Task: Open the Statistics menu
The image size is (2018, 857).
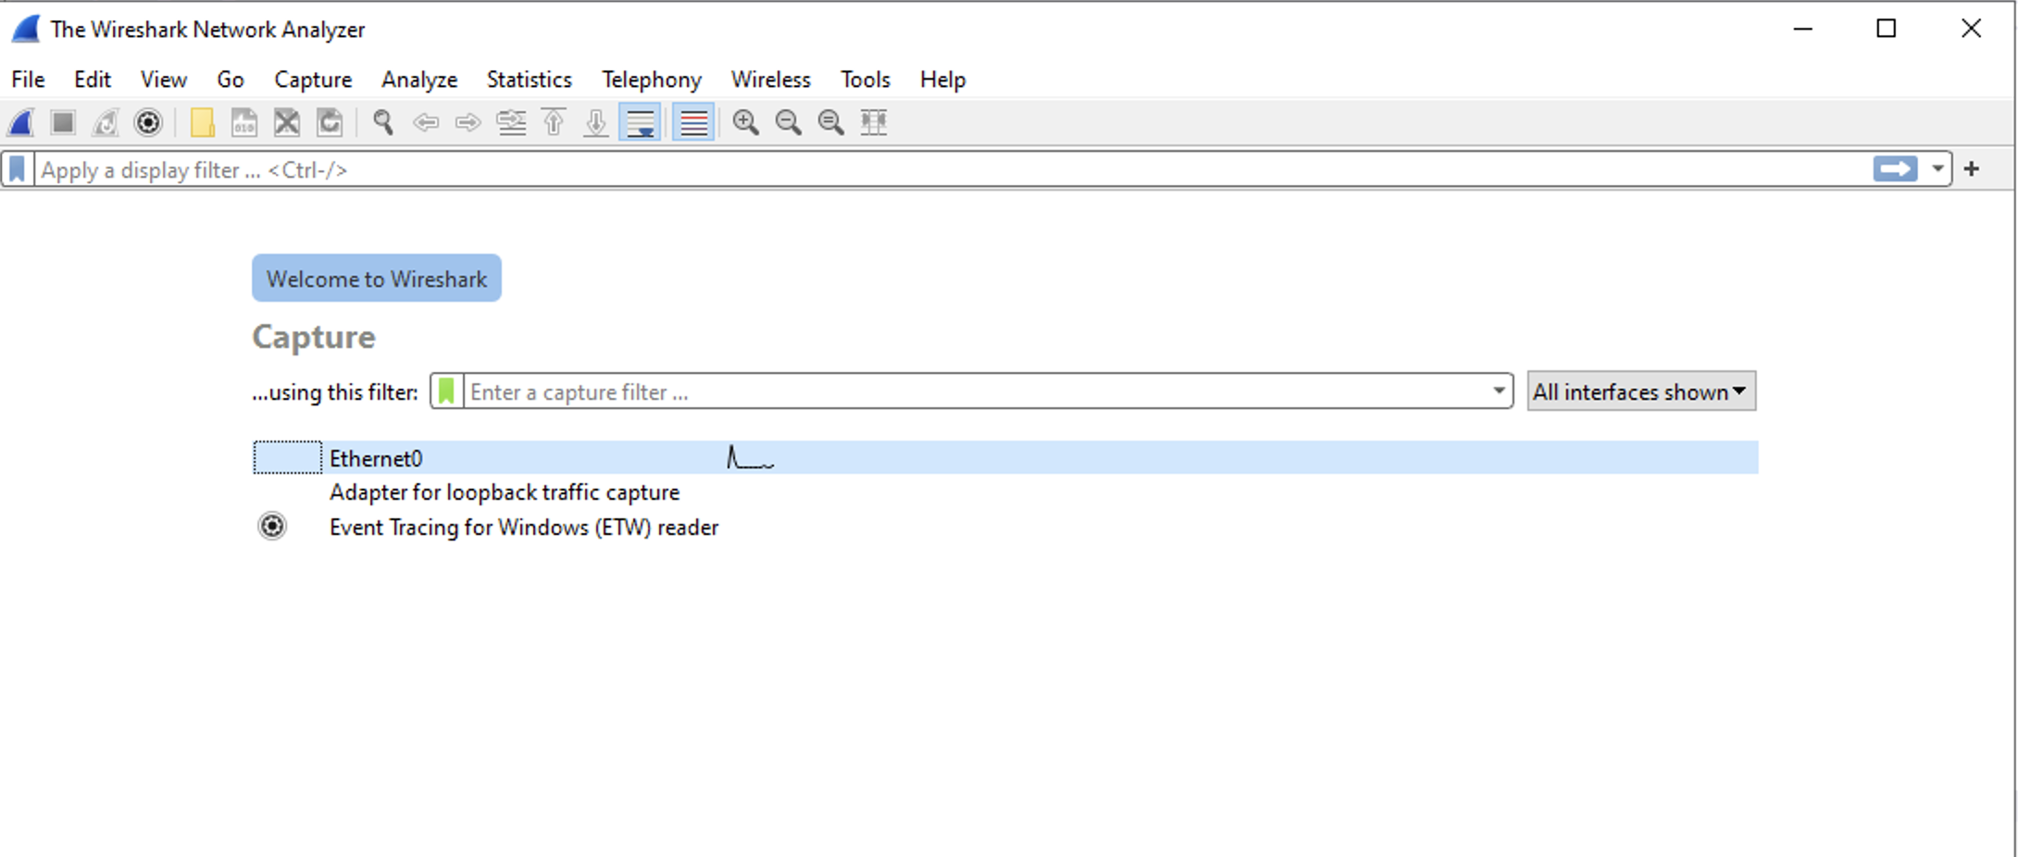Action: click(x=529, y=80)
